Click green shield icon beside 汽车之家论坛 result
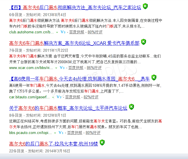This screenshot has height=159, width=188. tap(145, 6)
